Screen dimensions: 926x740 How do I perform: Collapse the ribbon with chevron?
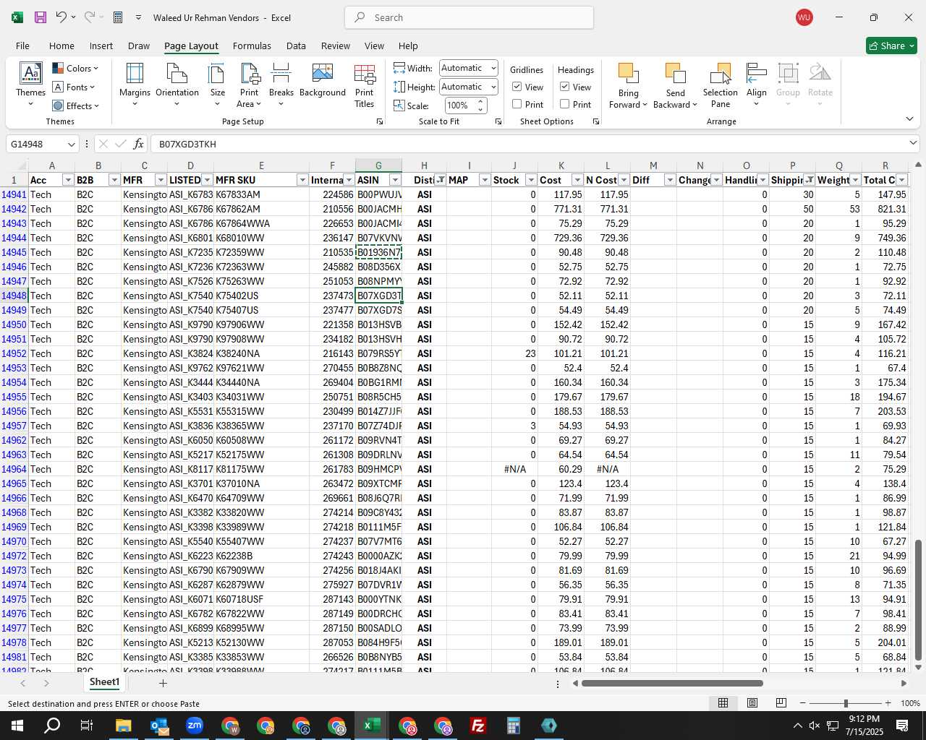(x=909, y=119)
